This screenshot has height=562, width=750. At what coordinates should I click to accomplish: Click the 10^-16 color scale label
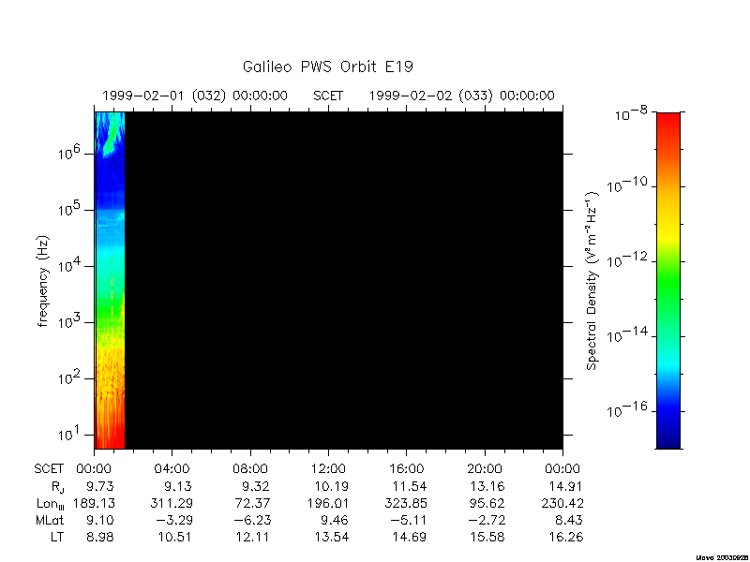[x=626, y=409]
